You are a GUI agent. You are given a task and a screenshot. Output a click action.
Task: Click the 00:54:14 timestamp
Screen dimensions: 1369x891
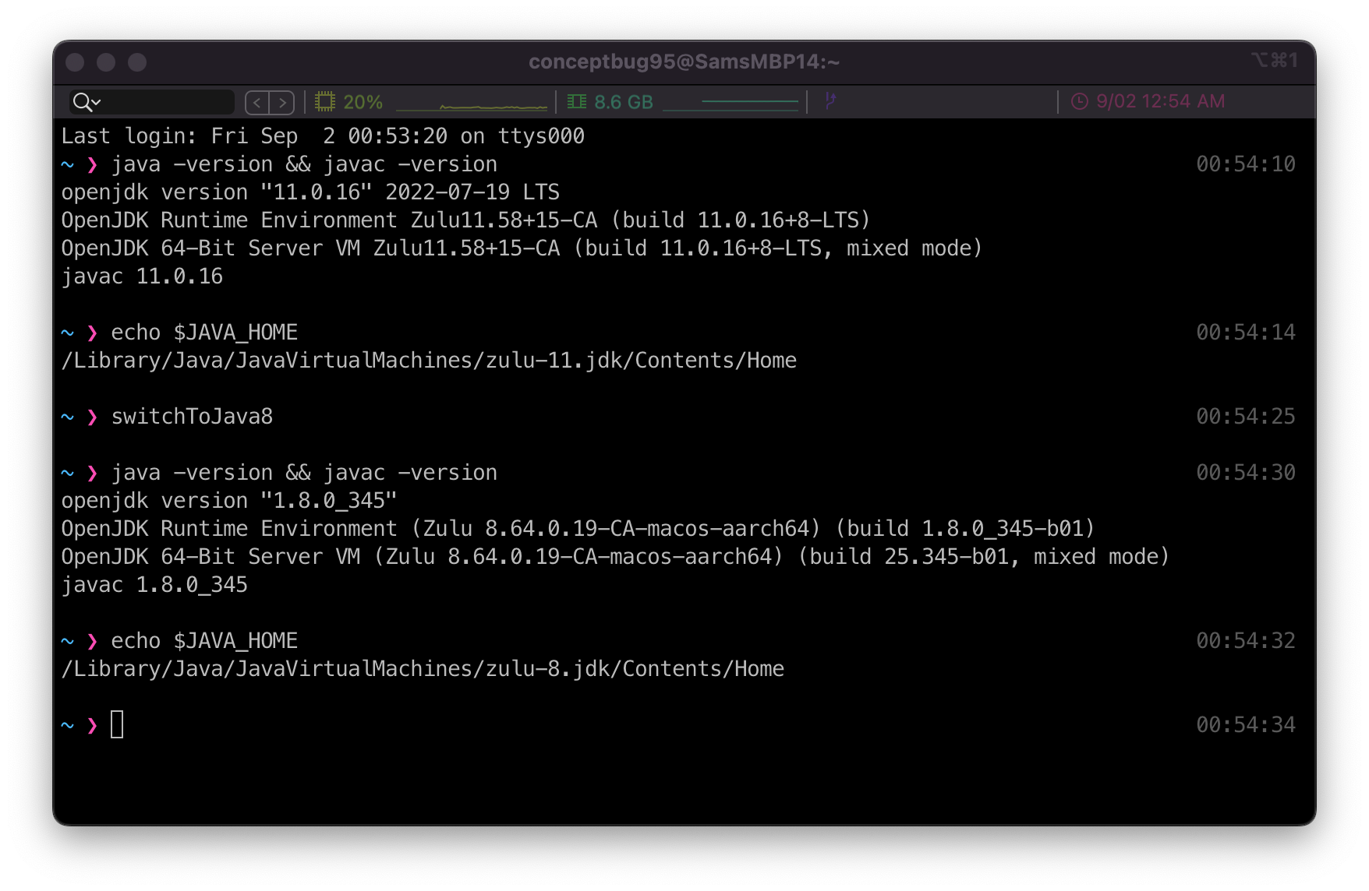[x=1246, y=333]
